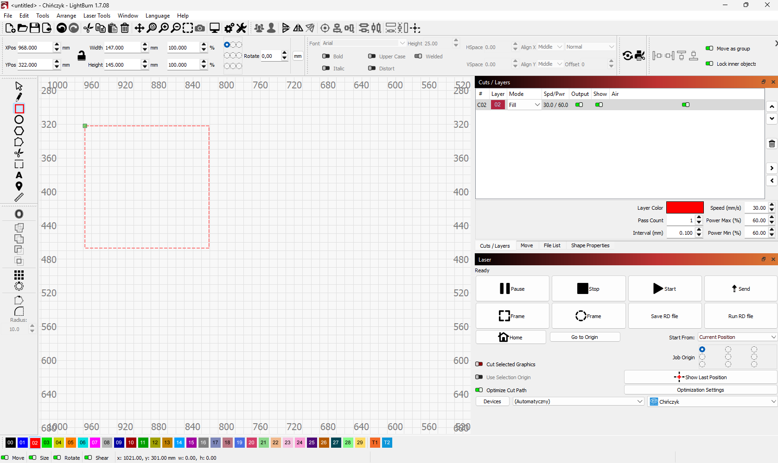Viewport: 778px width, 463px height.
Task: Select the Create Text tool
Action: point(19,175)
